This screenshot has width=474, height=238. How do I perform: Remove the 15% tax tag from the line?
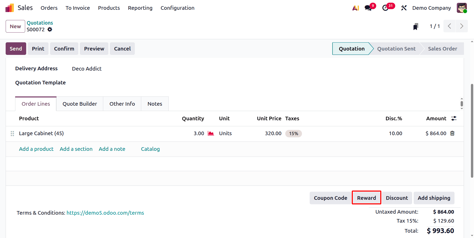[x=293, y=133]
